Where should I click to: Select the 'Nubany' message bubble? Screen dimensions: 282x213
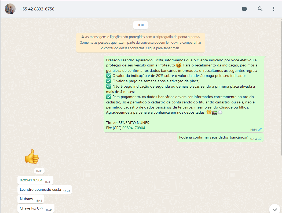pyautogui.click(x=27, y=199)
